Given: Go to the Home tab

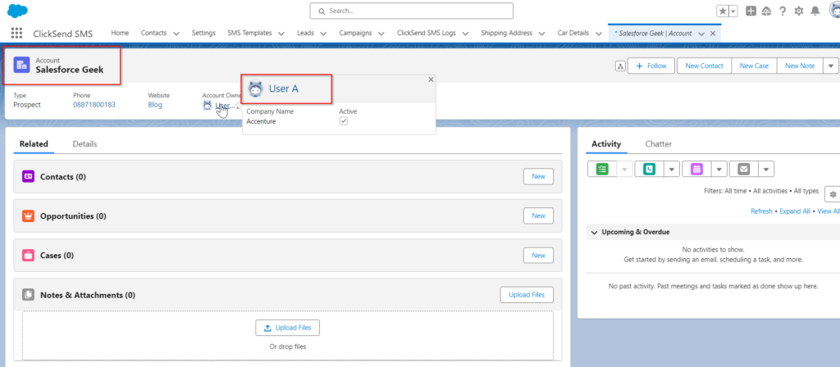Looking at the screenshot, I should [120, 33].
